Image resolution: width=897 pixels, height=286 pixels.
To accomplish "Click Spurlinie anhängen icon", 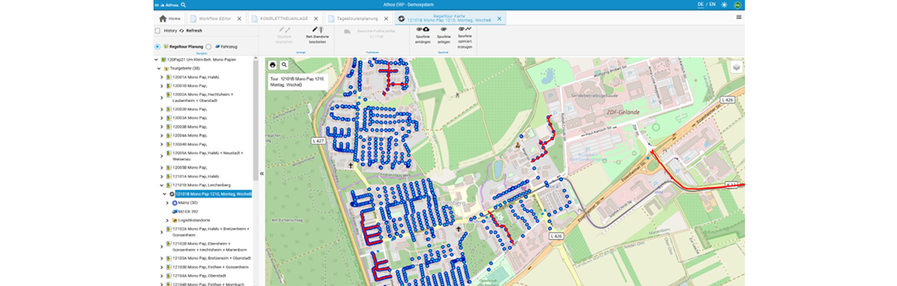I will coord(423,29).
